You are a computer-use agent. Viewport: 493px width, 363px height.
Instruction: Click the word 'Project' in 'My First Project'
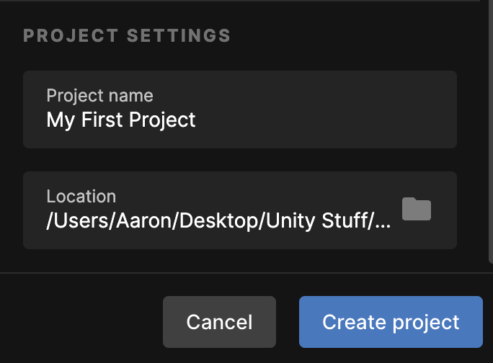click(x=165, y=120)
